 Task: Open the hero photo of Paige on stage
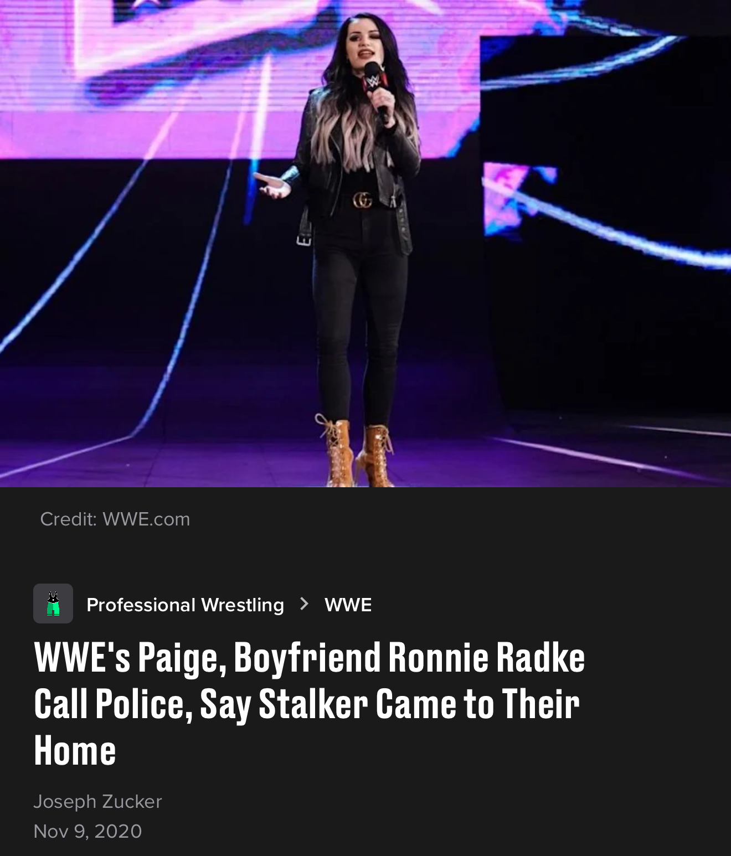365,244
